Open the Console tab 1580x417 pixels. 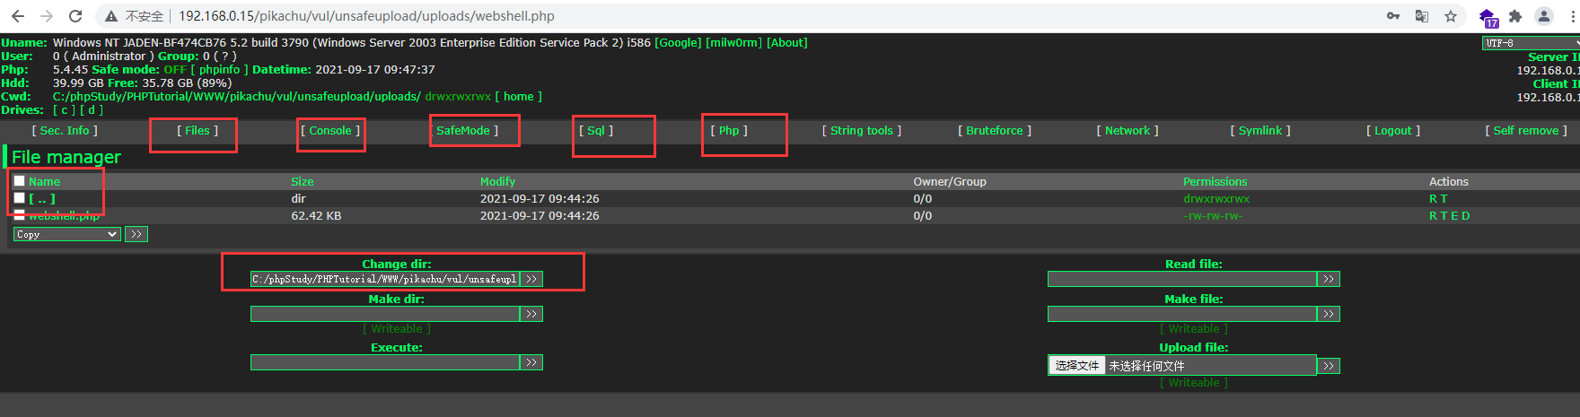click(x=330, y=131)
